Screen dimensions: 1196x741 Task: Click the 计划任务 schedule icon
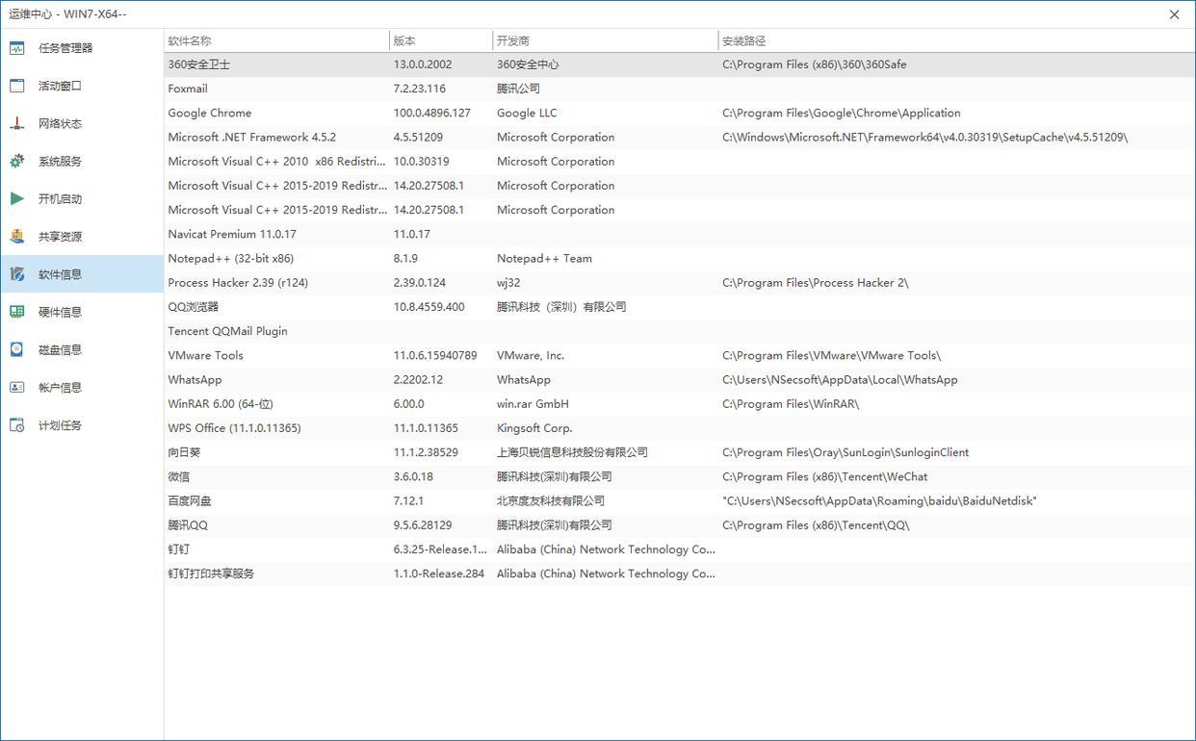coord(17,425)
